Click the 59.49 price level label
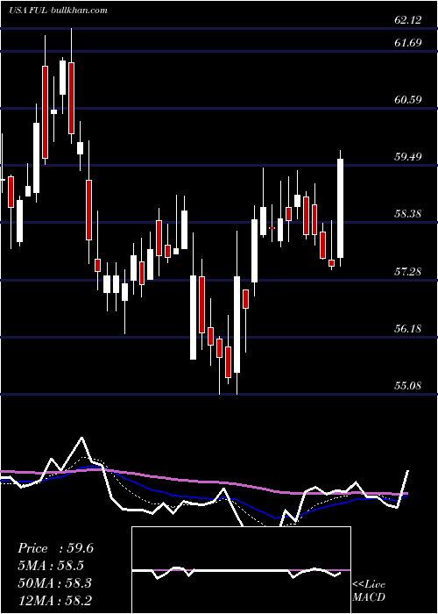 point(408,157)
